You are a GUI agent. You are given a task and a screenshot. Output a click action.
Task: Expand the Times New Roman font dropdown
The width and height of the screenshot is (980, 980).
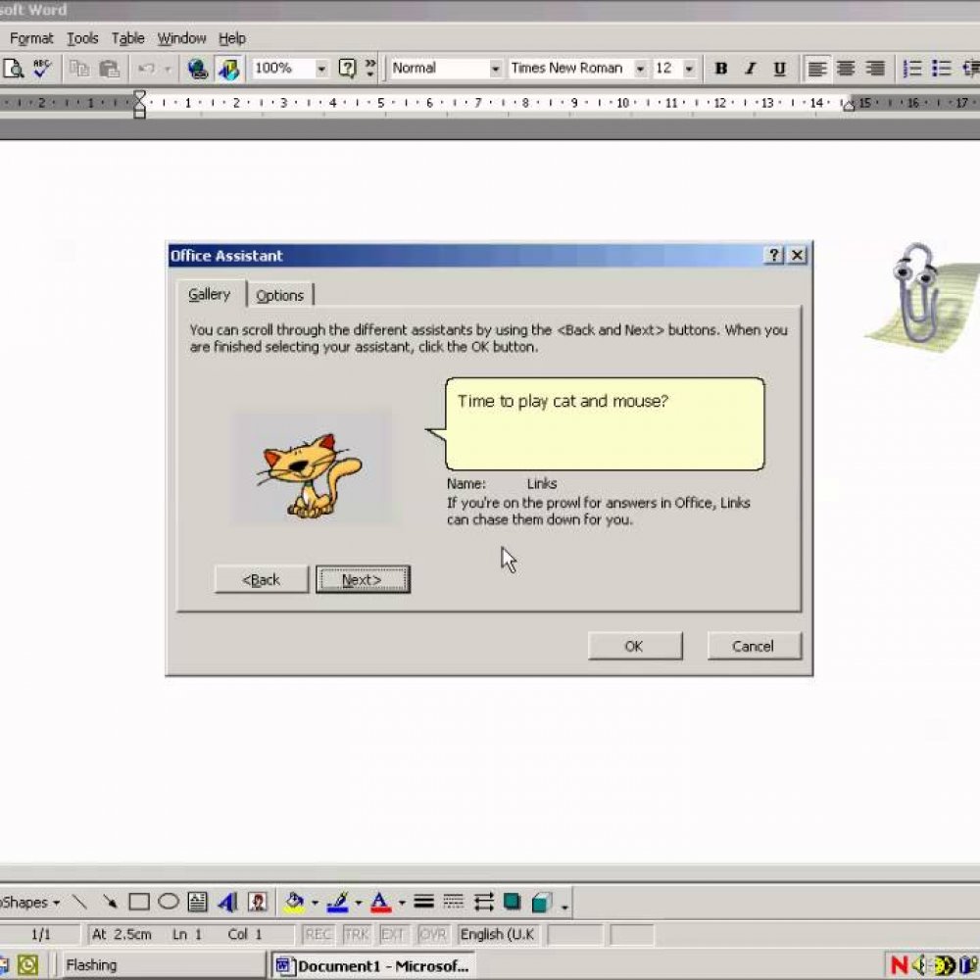[640, 69]
